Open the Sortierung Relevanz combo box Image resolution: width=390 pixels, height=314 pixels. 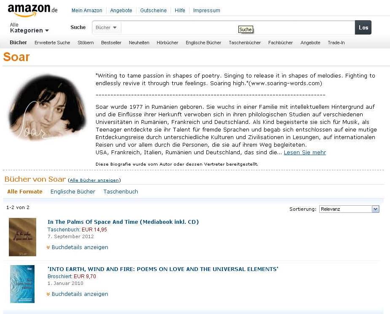pos(349,209)
